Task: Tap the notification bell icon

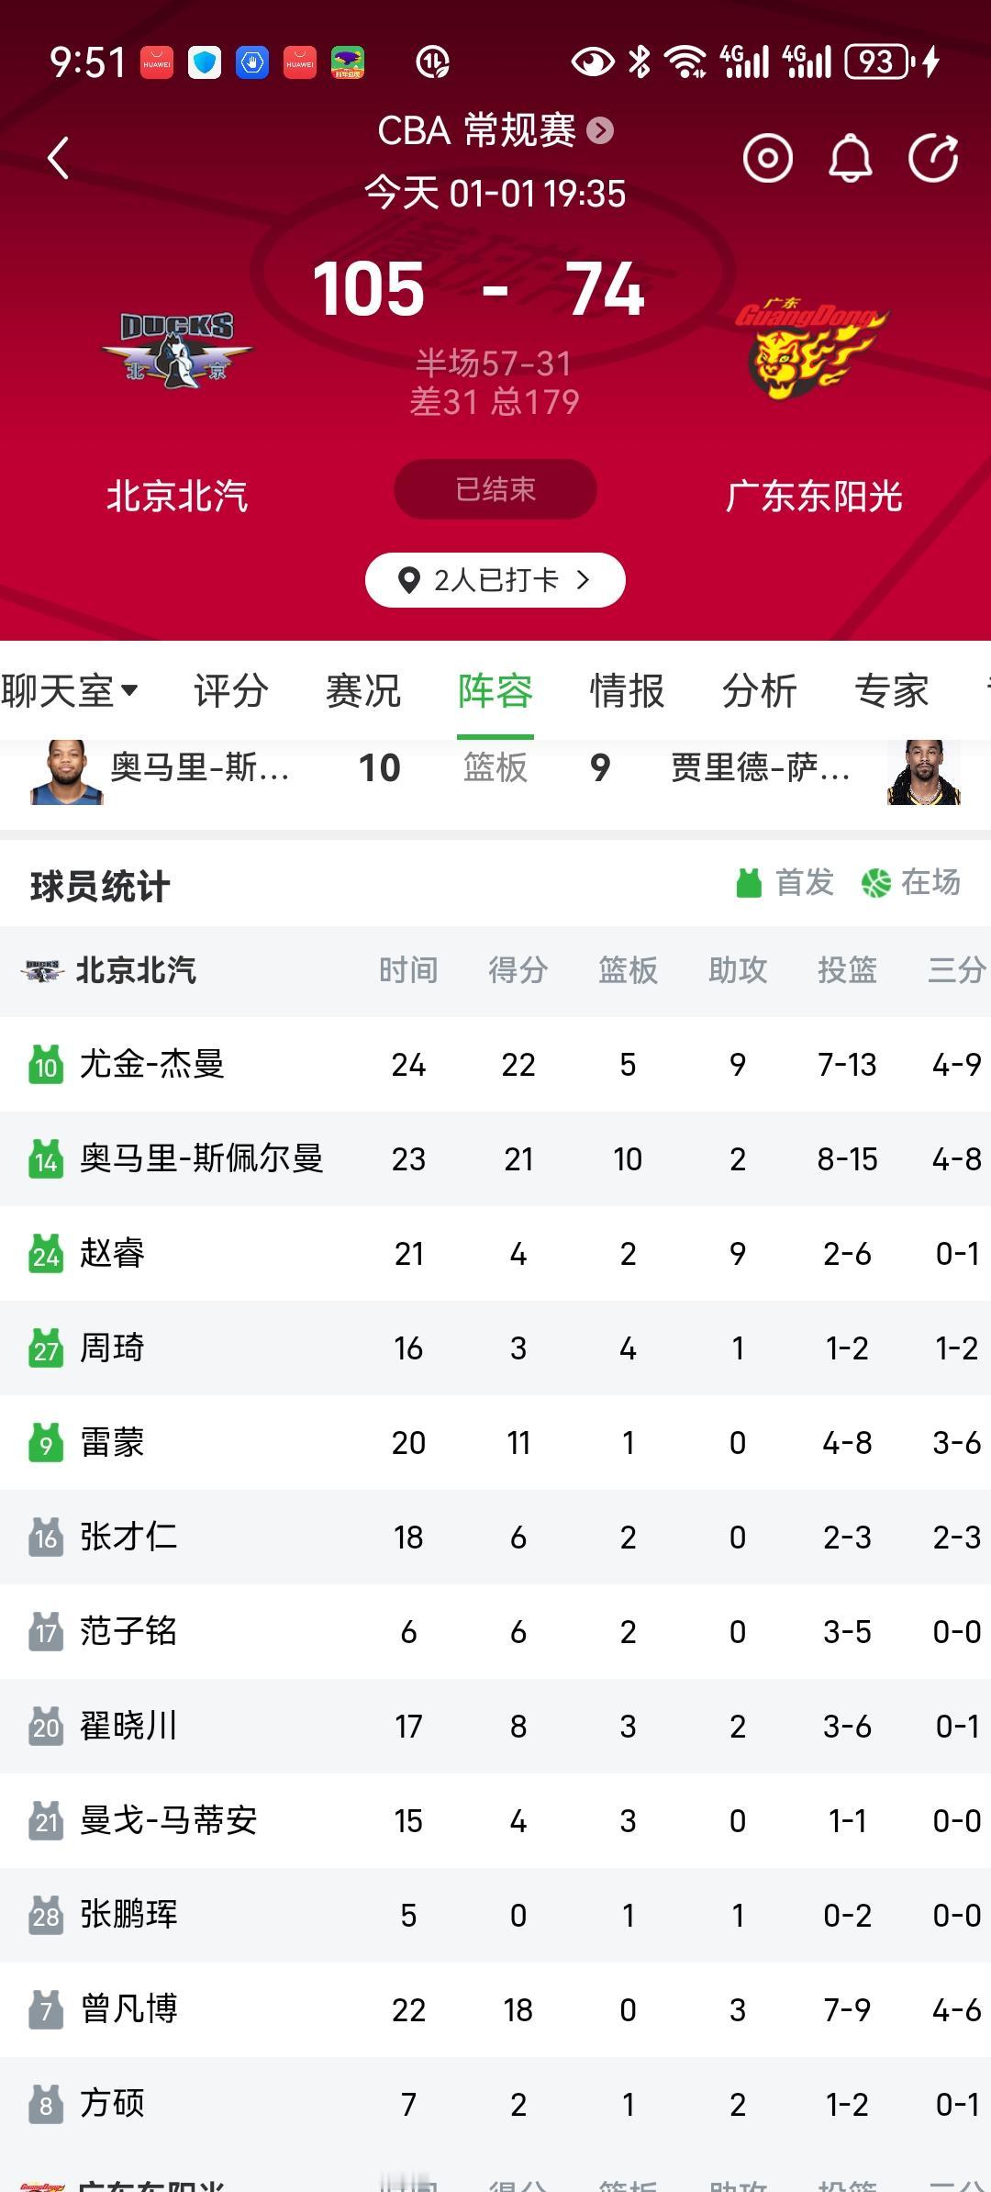Action: pyautogui.click(x=850, y=158)
